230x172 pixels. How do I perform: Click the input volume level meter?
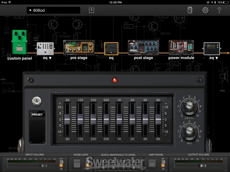click(31, 162)
